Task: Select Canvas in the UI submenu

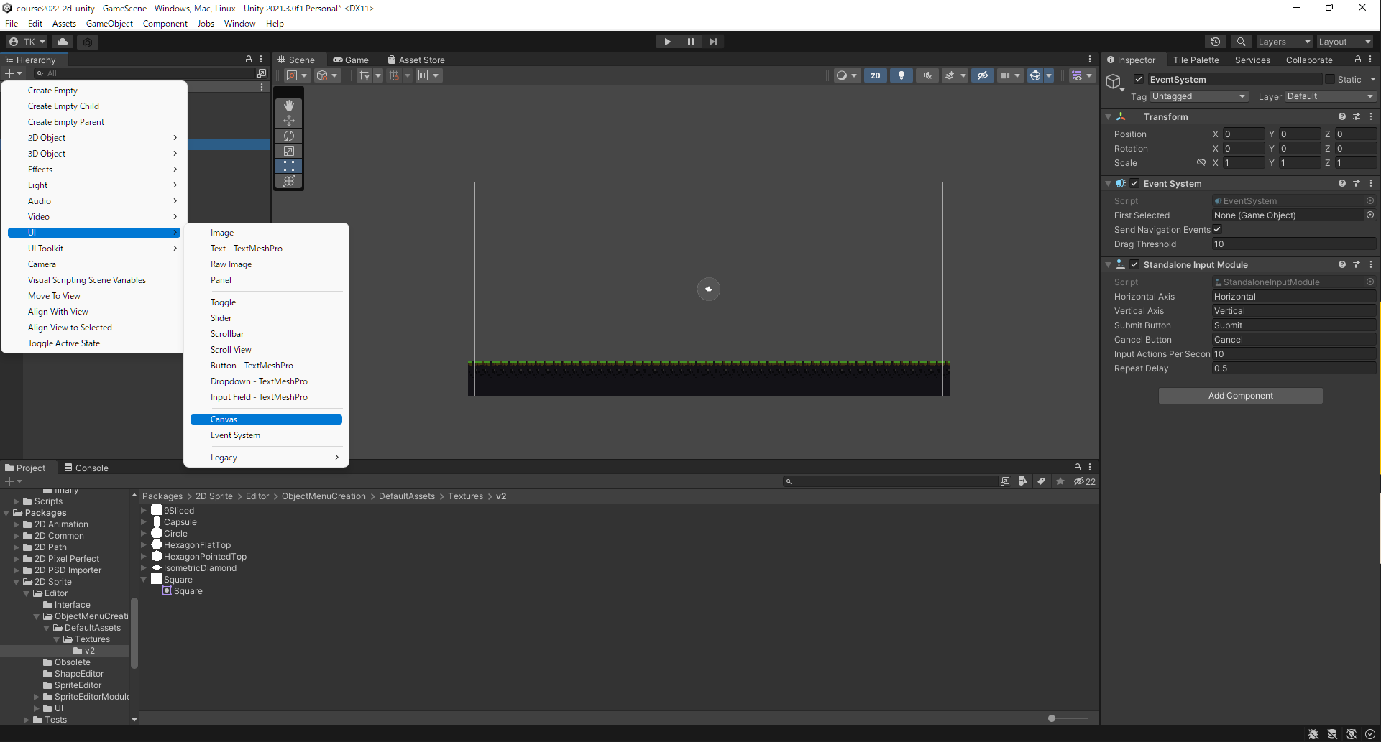Action: (x=266, y=419)
